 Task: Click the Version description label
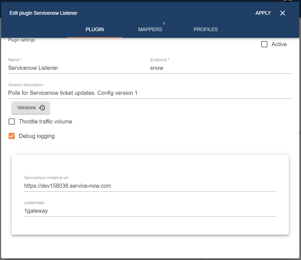[26, 85]
